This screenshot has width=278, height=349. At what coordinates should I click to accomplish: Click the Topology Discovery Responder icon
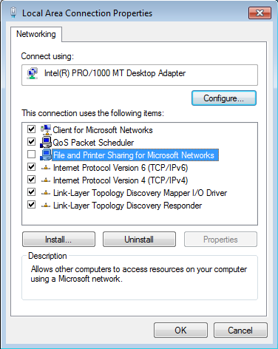46,206
